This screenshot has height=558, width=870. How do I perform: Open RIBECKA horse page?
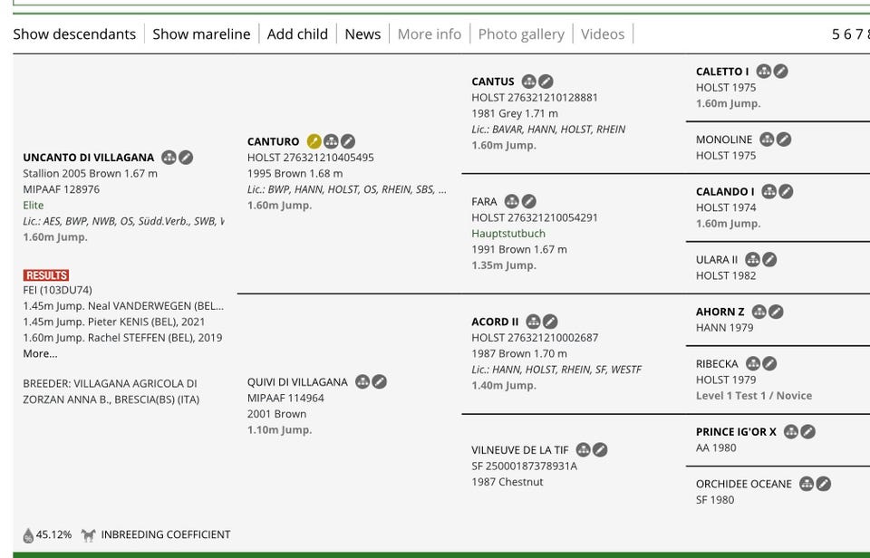click(717, 364)
